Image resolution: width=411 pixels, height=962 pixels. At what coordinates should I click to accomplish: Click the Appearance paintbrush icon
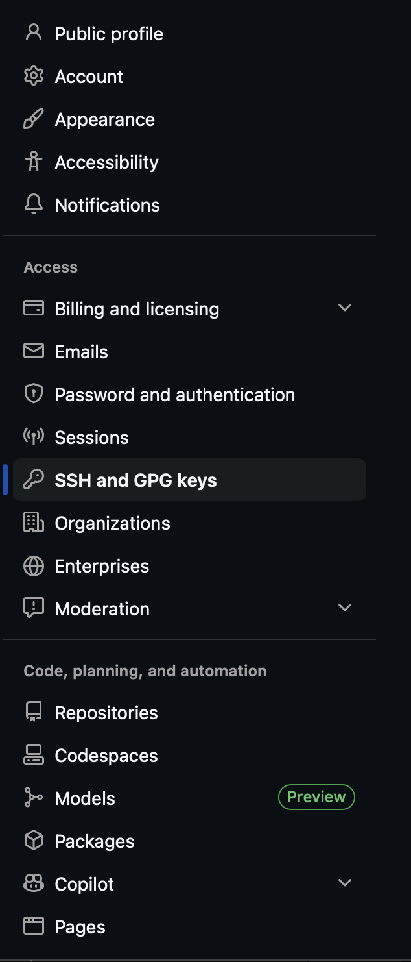(x=33, y=119)
